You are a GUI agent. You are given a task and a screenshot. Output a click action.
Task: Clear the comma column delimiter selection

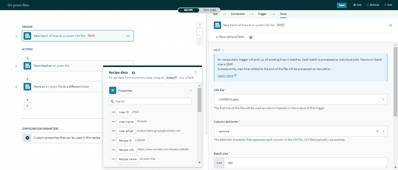point(377,131)
